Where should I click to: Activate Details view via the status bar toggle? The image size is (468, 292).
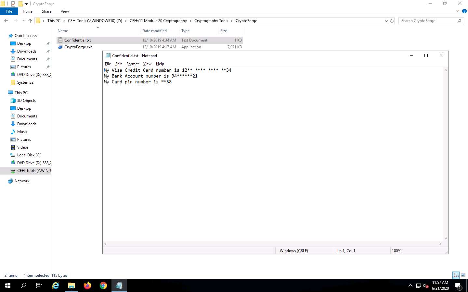click(x=456, y=275)
